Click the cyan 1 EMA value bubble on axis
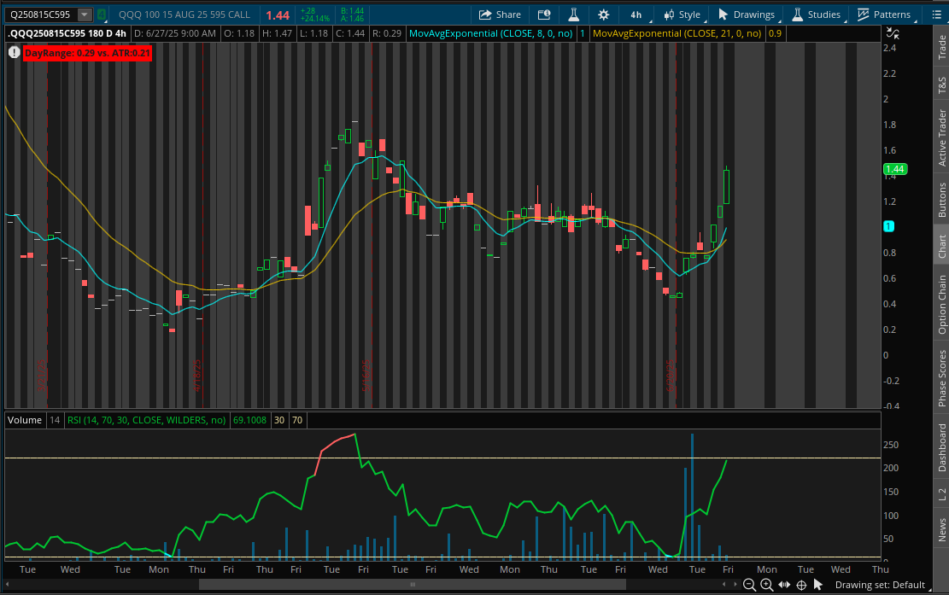 point(888,226)
